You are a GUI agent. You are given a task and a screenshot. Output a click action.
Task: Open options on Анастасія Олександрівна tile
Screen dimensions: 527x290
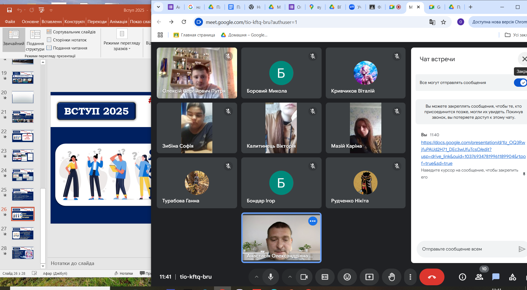click(x=313, y=221)
